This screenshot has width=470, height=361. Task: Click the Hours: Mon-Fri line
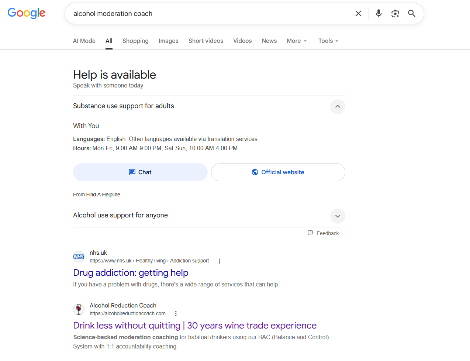point(155,148)
